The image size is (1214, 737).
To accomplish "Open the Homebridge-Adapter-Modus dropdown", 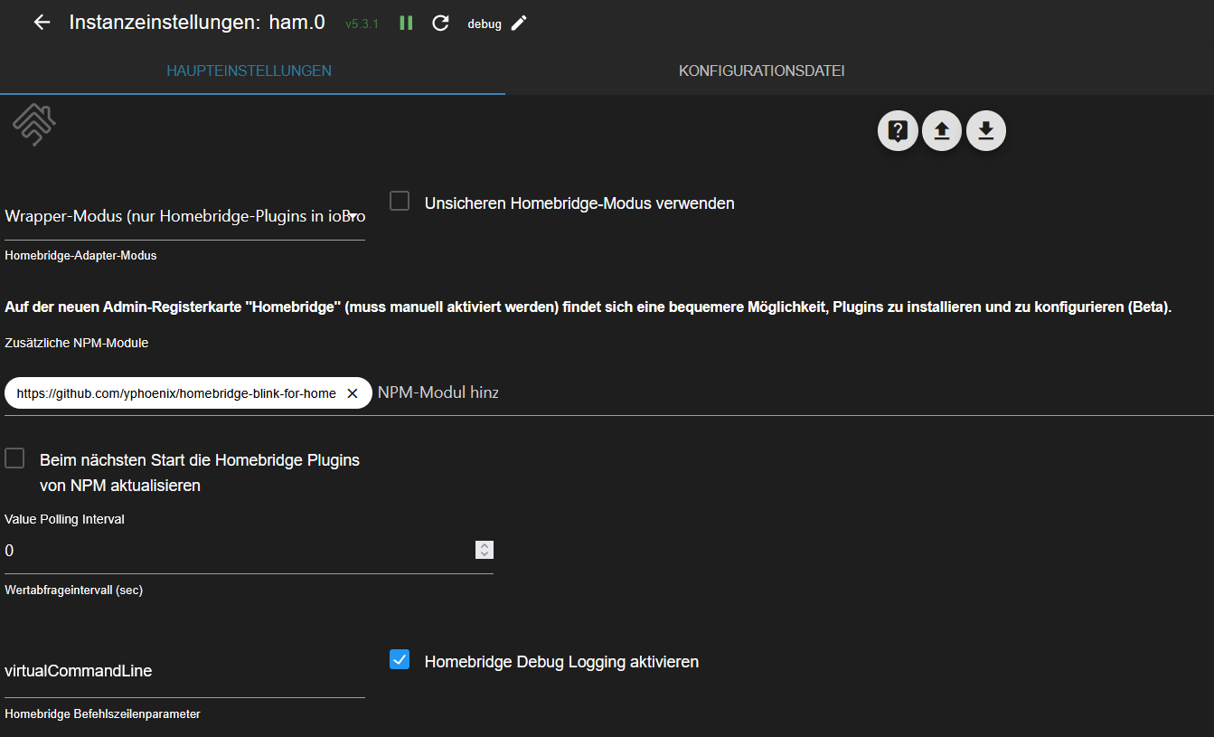I will tap(184, 217).
